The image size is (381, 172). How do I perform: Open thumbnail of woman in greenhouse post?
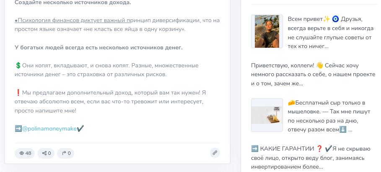tap(267, 31)
